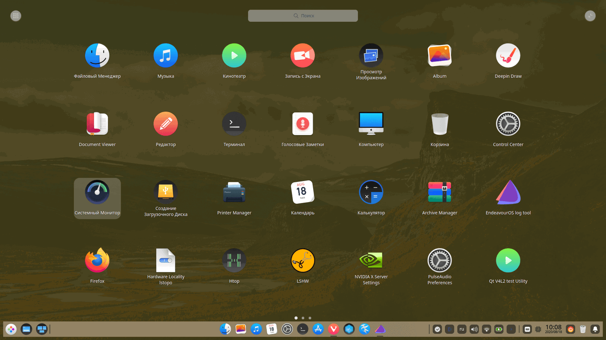Launch Document Viewer
This screenshot has height=340, width=606.
pos(97,124)
